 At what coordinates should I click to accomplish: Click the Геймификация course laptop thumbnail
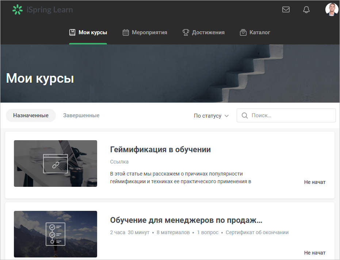coord(56,164)
